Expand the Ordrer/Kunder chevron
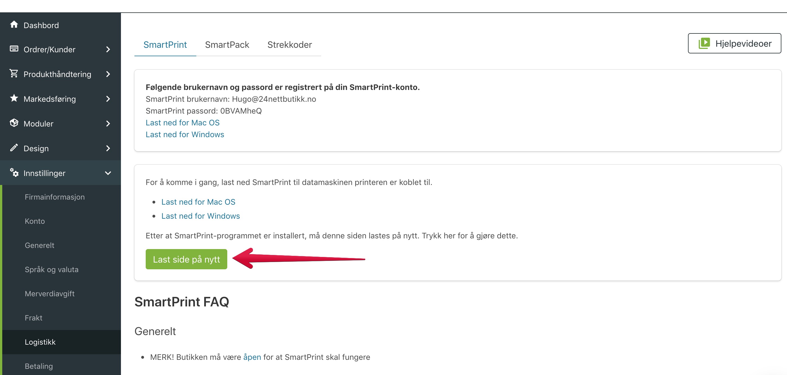The image size is (787, 375). (x=108, y=49)
